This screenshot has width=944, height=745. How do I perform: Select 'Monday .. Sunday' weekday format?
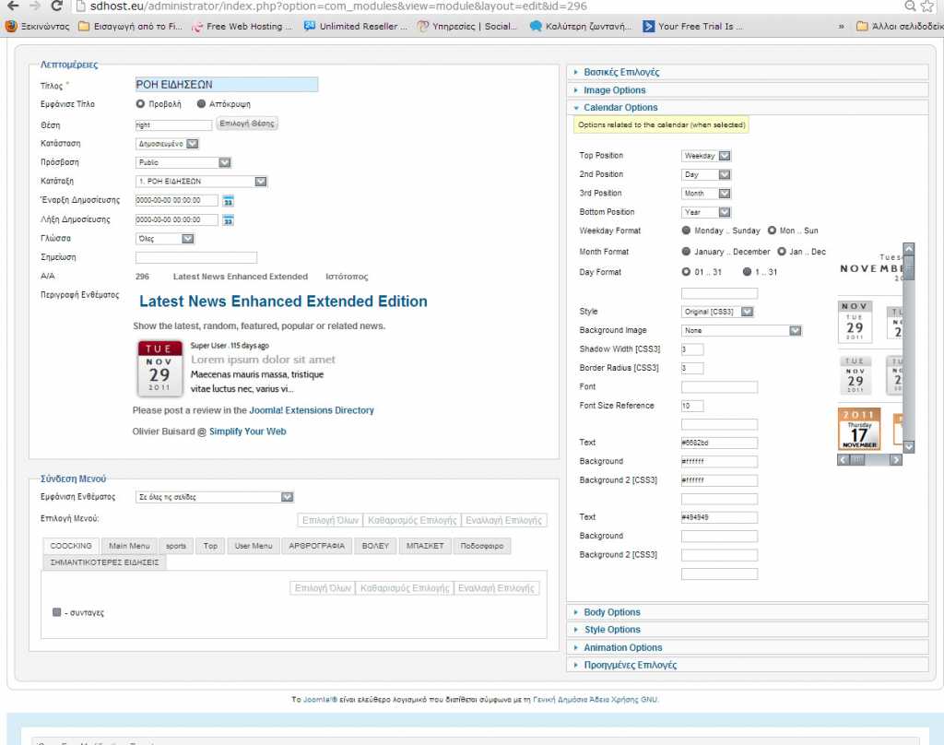pyautogui.click(x=687, y=231)
